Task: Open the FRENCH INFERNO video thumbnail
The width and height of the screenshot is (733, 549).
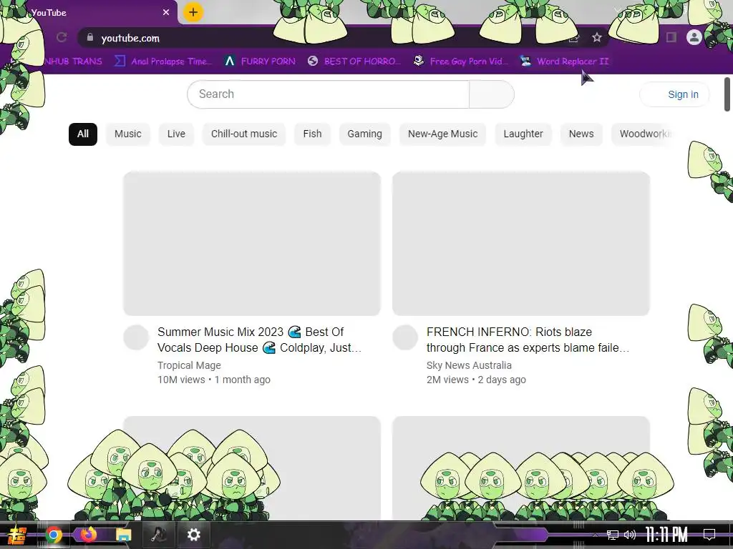Action: [x=521, y=244]
